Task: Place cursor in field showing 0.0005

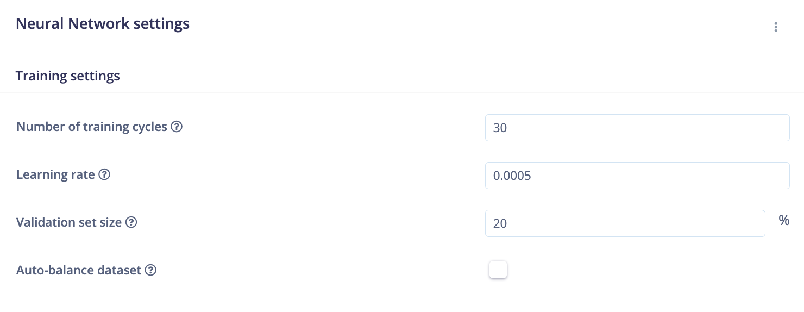Action: point(637,176)
